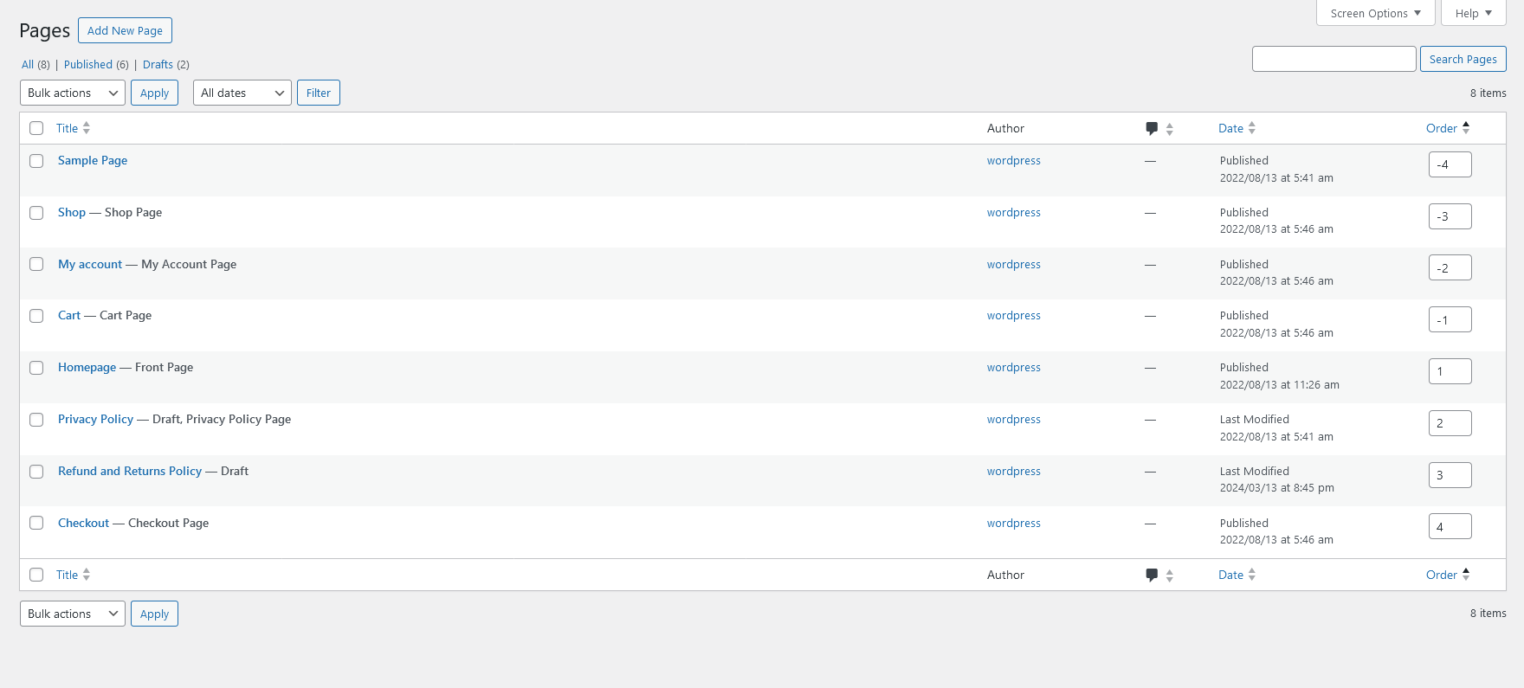
Task: Sort pages by Title arrows in header
Action: click(87, 128)
